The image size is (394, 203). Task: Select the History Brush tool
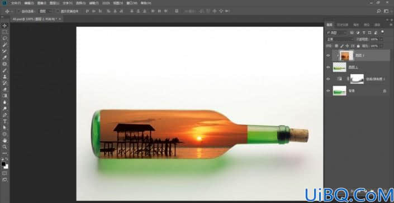pos(4,83)
